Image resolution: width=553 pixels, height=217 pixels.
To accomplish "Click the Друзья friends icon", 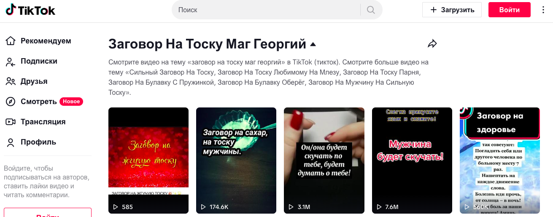I will 11,81.
